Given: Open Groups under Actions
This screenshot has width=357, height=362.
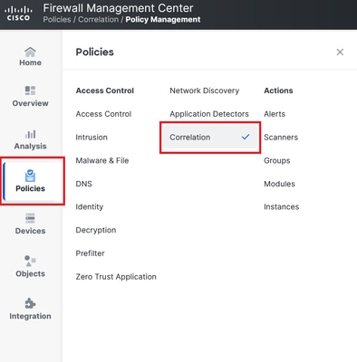Looking at the screenshot, I should point(277,160).
